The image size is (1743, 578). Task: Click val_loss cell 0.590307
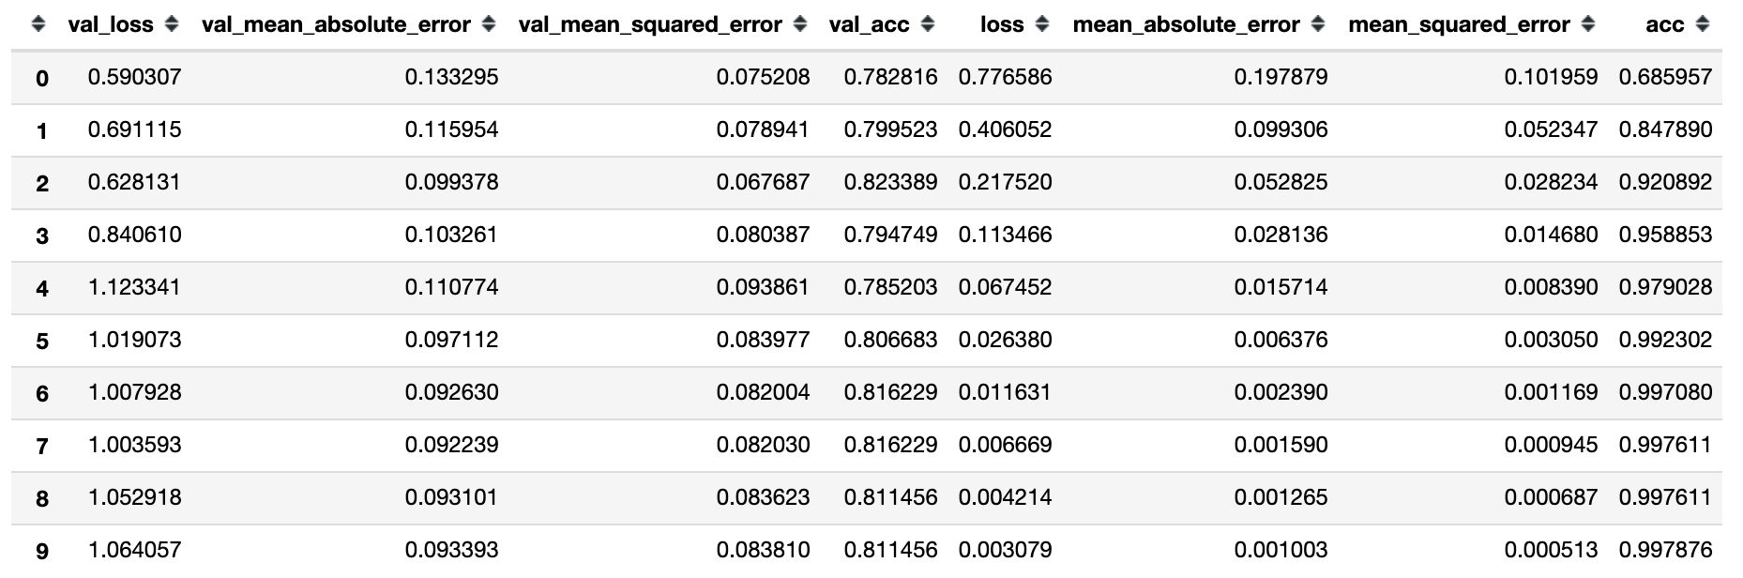[x=134, y=77]
